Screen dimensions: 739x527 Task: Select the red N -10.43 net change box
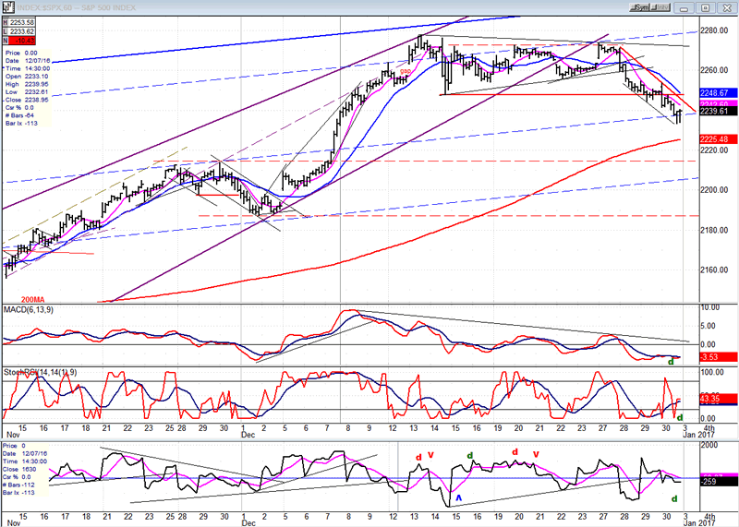coord(18,41)
